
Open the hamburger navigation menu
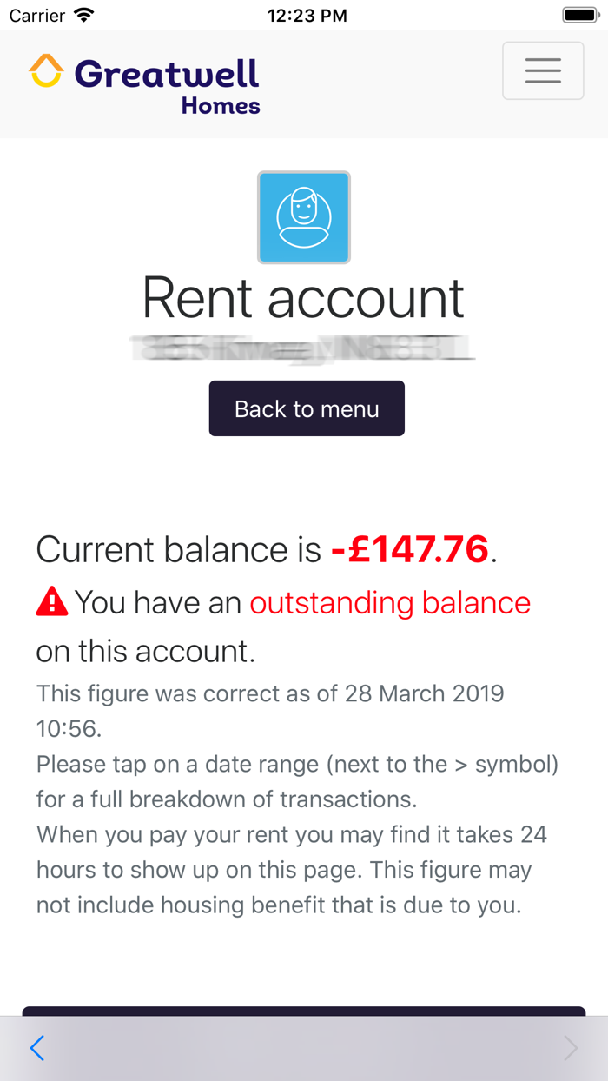[x=543, y=70]
